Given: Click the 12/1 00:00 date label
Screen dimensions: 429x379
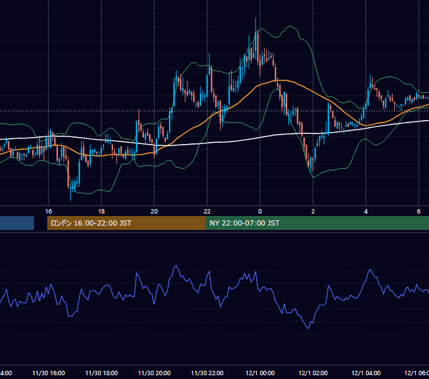Looking at the screenshot, I should tap(260, 373).
